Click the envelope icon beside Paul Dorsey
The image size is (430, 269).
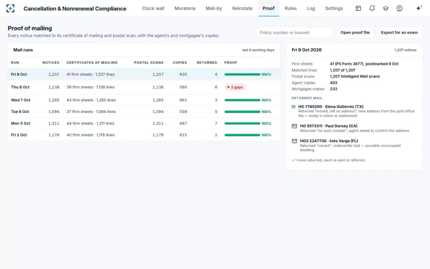[x=295, y=126]
